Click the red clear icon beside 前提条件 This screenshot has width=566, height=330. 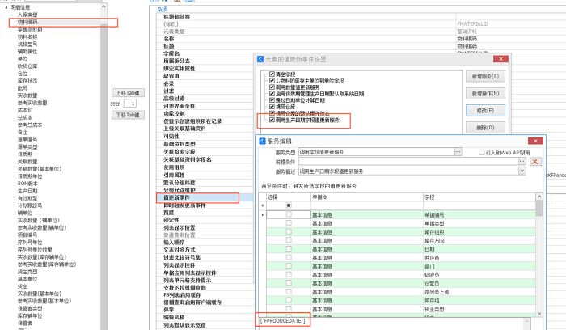(x=534, y=162)
